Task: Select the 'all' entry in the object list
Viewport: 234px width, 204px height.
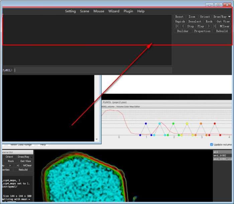Action: click(216, 152)
